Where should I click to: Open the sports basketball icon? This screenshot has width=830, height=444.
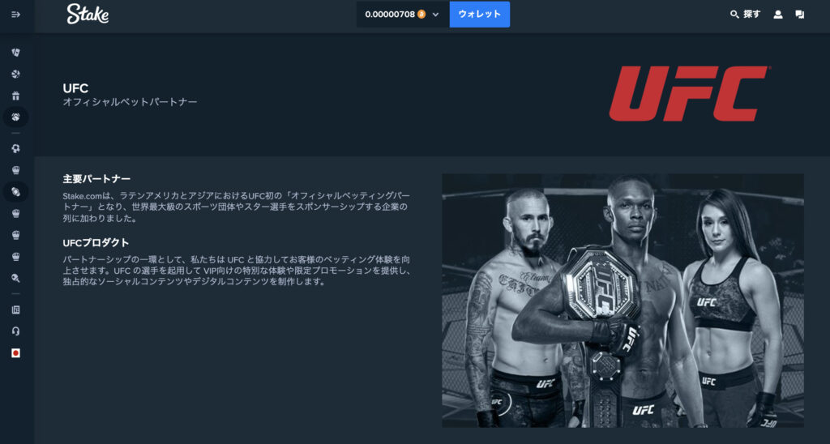coord(16,74)
